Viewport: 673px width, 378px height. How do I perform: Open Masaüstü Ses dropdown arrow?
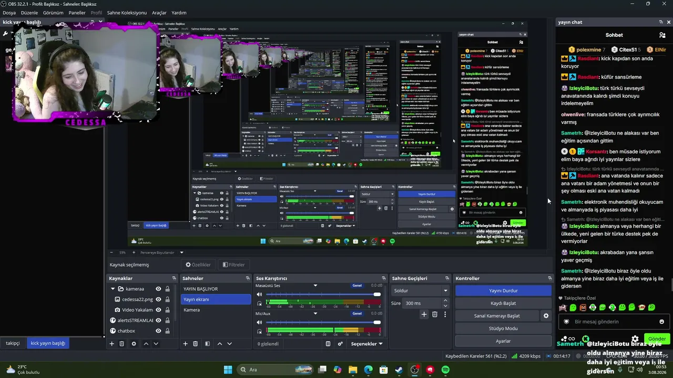coord(315,286)
